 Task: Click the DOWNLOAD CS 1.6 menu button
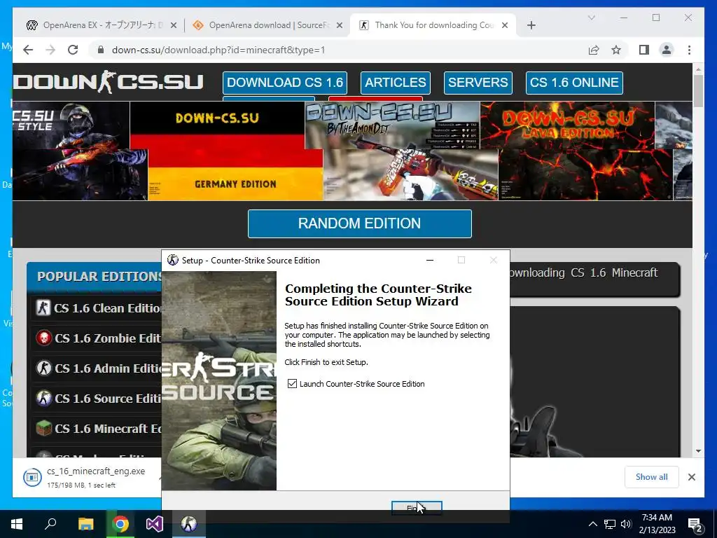(x=284, y=83)
